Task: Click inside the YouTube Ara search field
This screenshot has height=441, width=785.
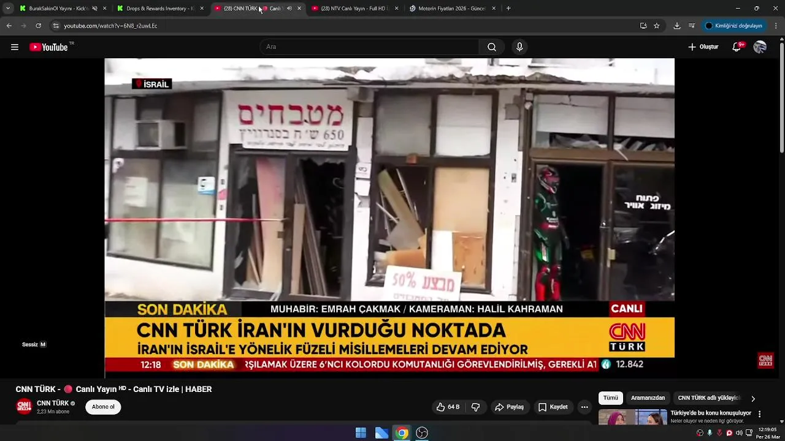Action: [370, 47]
